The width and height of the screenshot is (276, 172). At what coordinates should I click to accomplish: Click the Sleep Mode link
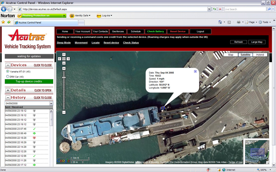tap(64, 43)
